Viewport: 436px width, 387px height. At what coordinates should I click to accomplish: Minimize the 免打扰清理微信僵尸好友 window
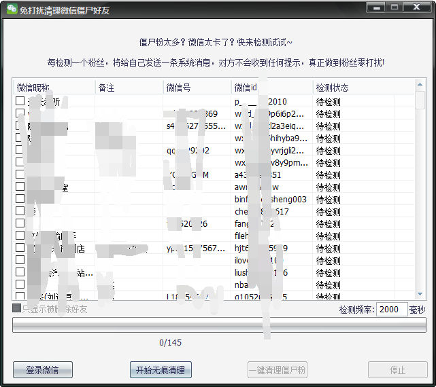(x=377, y=7)
